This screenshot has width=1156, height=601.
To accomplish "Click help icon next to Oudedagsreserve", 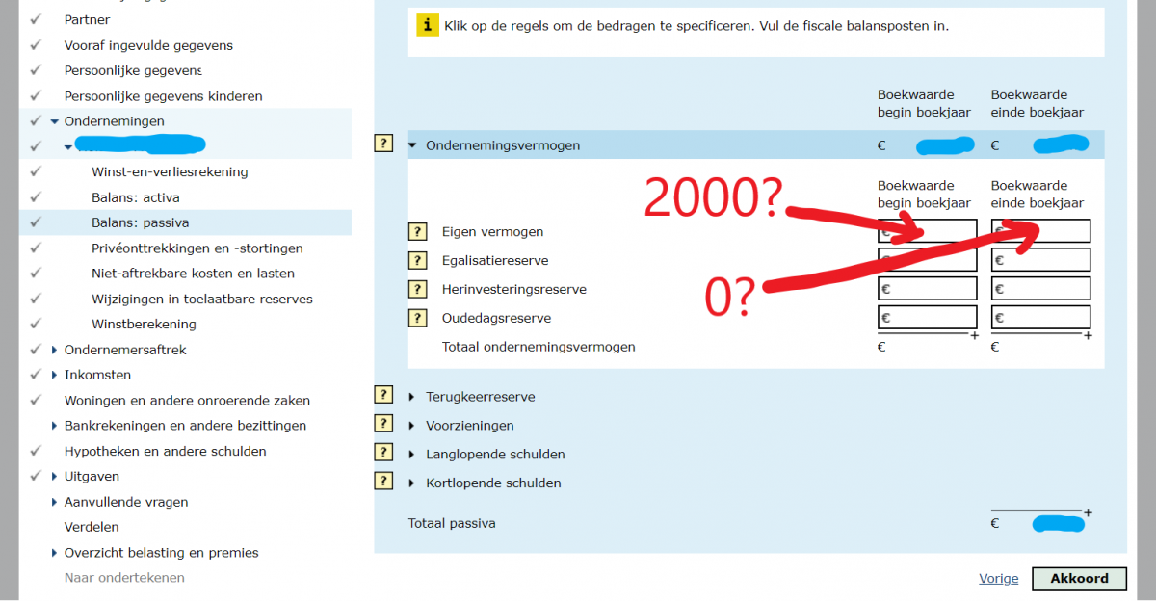I will 417,319.
